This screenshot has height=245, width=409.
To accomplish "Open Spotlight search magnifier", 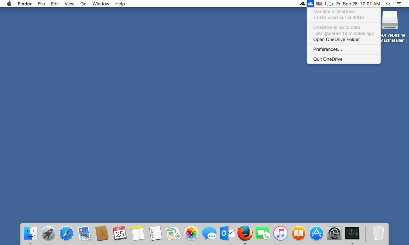I will (x=388, y=4).
